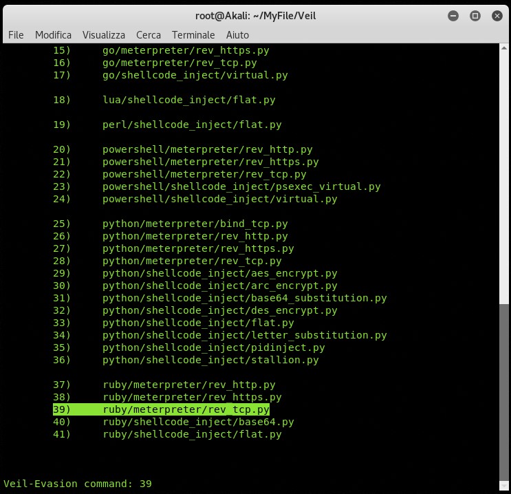Click line python/shellcode_inject/des_encrypt.py
This screenshot has height=494, width=511.
point(219,311)
